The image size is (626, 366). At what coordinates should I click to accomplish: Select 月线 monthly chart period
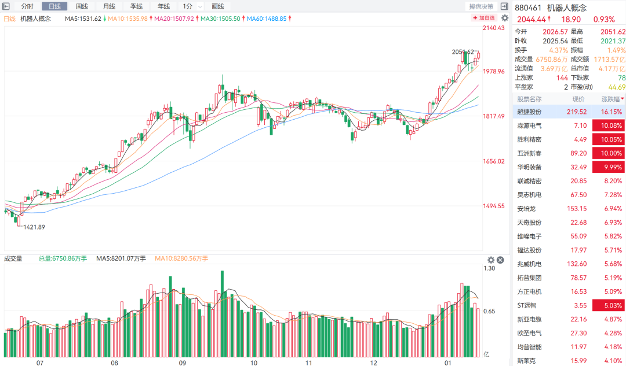click(x=109, y=6)
